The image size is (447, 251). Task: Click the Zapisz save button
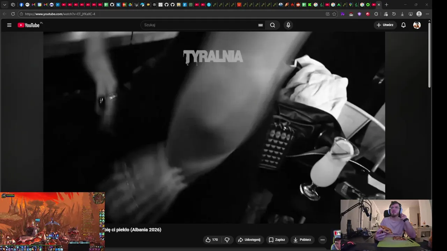[x=277, y=240]
